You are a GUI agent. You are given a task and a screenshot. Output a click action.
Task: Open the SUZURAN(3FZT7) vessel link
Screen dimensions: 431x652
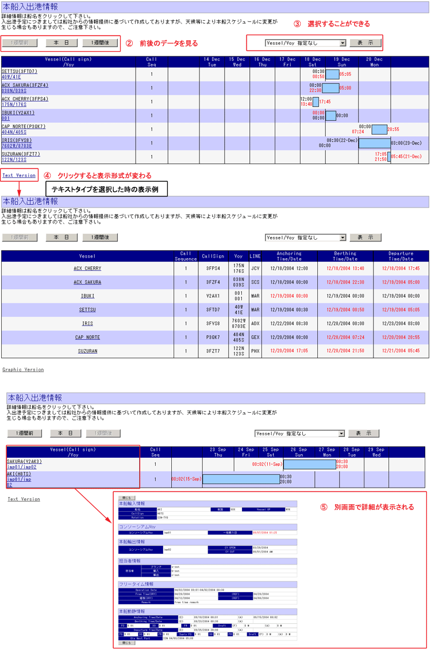21,154
